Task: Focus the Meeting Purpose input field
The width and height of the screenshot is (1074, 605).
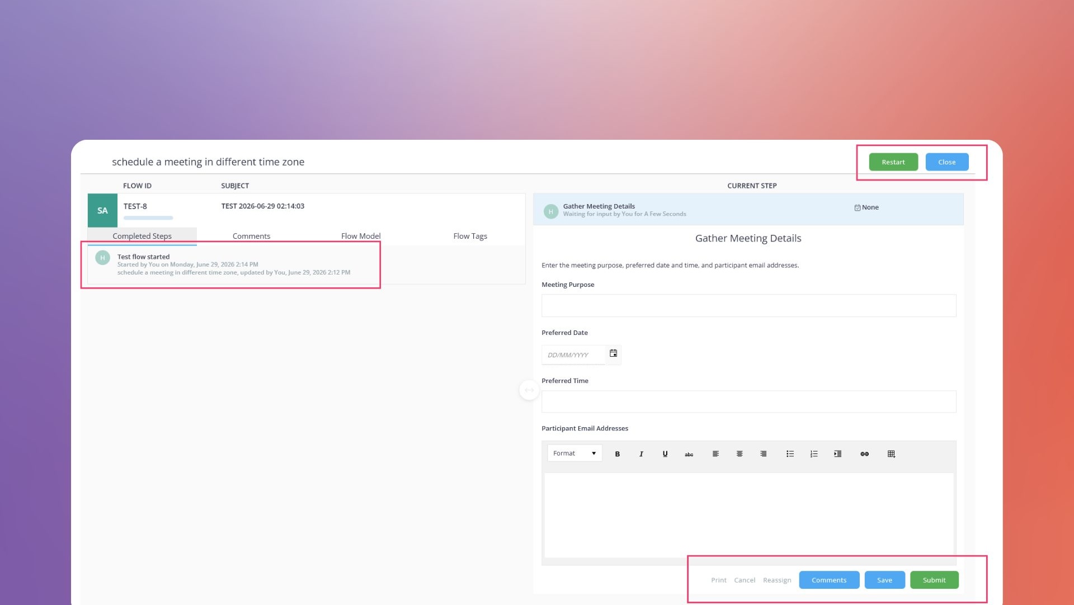Action: coord(748,306)
